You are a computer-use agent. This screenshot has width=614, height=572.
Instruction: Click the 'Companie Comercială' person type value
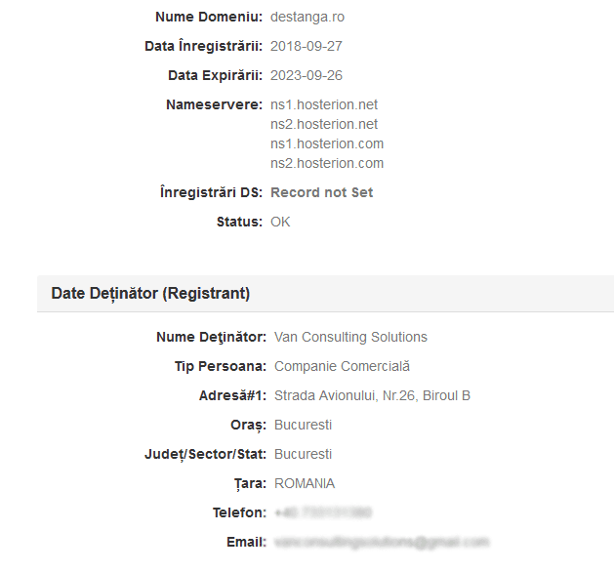click(342, 366)
